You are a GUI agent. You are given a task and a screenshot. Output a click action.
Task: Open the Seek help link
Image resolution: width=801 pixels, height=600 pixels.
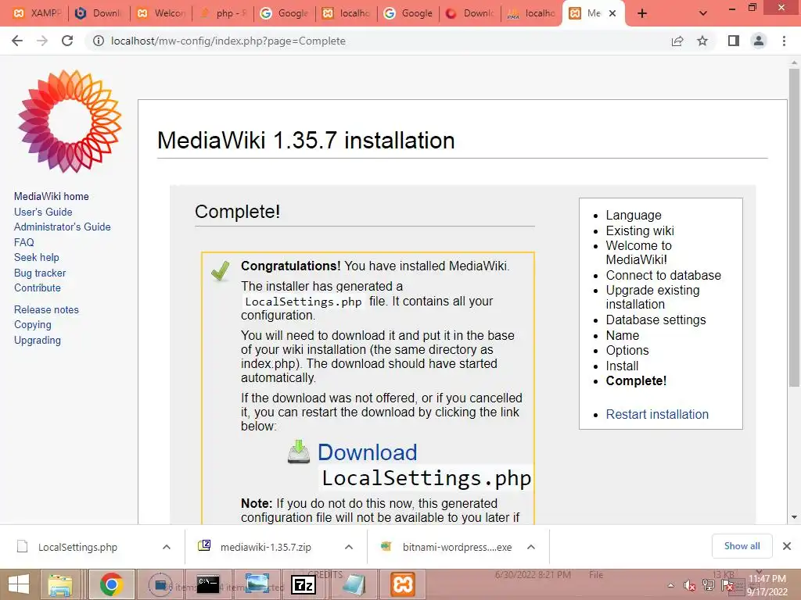pyautogui.click(x=36, y=257)
